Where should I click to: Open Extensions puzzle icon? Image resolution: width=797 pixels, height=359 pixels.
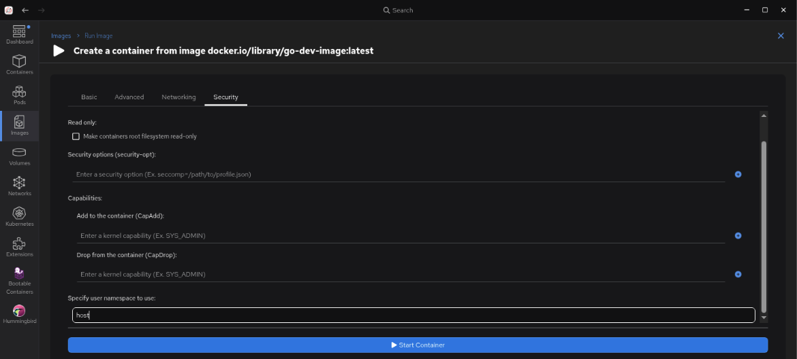[19, 248]
